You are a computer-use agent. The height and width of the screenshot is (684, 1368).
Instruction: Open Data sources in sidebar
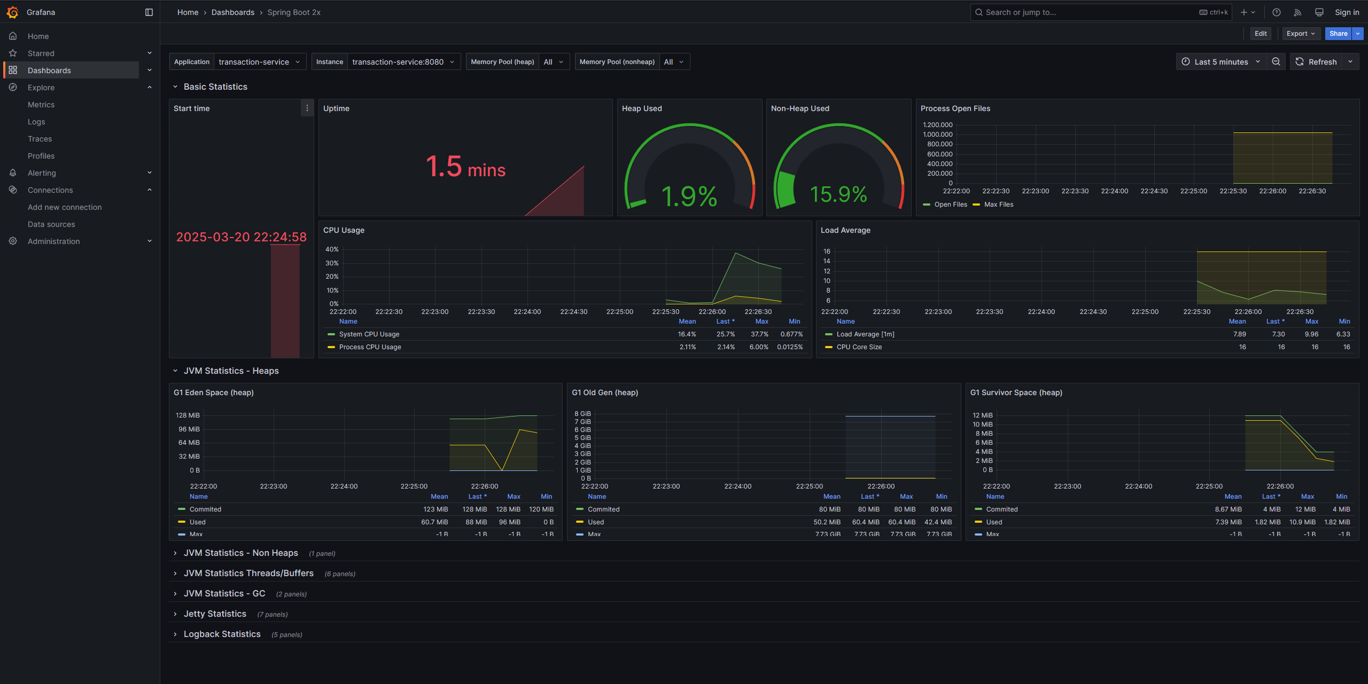[51, 224]
